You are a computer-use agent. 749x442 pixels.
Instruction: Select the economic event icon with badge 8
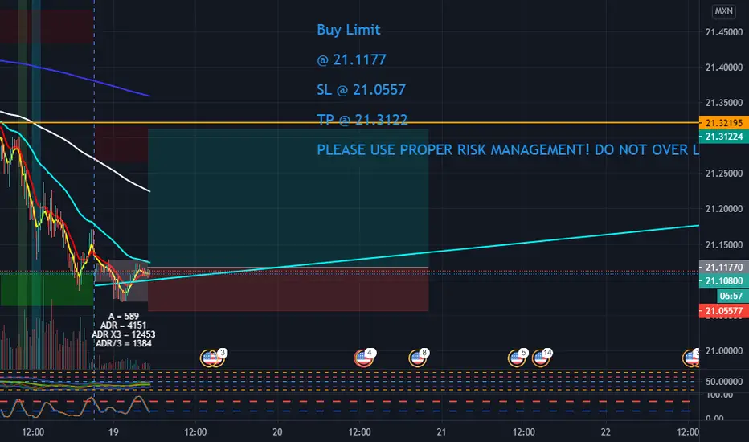point(418,358)
